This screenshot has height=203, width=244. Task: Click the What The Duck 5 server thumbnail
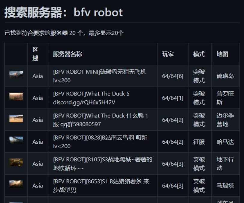tap(16, 97)
